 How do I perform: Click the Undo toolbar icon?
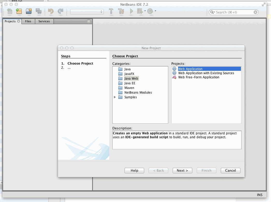51,11
